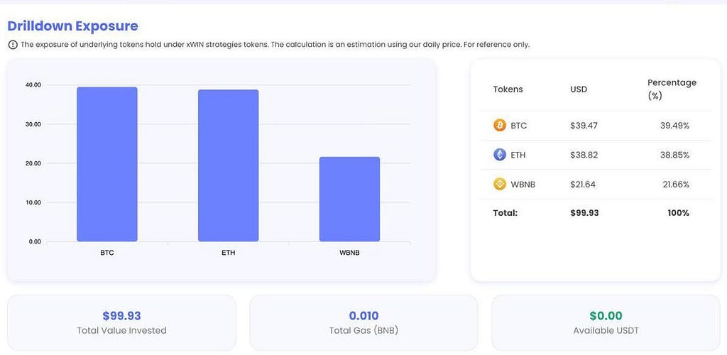Open the Total Gas (BNB) card
727x355 pixels.
pyautogui.click(x=363, y=322)
